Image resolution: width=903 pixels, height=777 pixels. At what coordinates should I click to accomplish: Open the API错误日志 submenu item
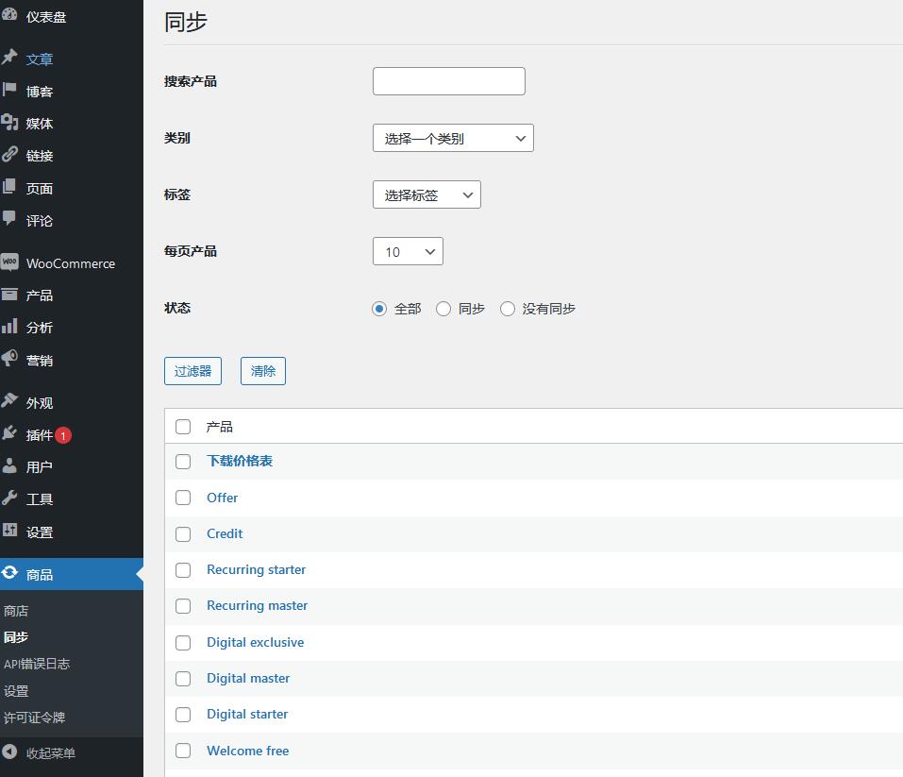(x=37, y=664)
